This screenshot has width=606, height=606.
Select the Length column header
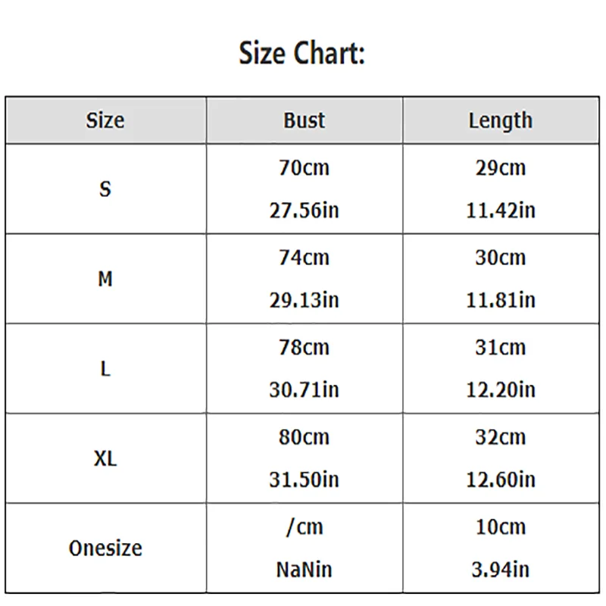(x=501, y=120)
